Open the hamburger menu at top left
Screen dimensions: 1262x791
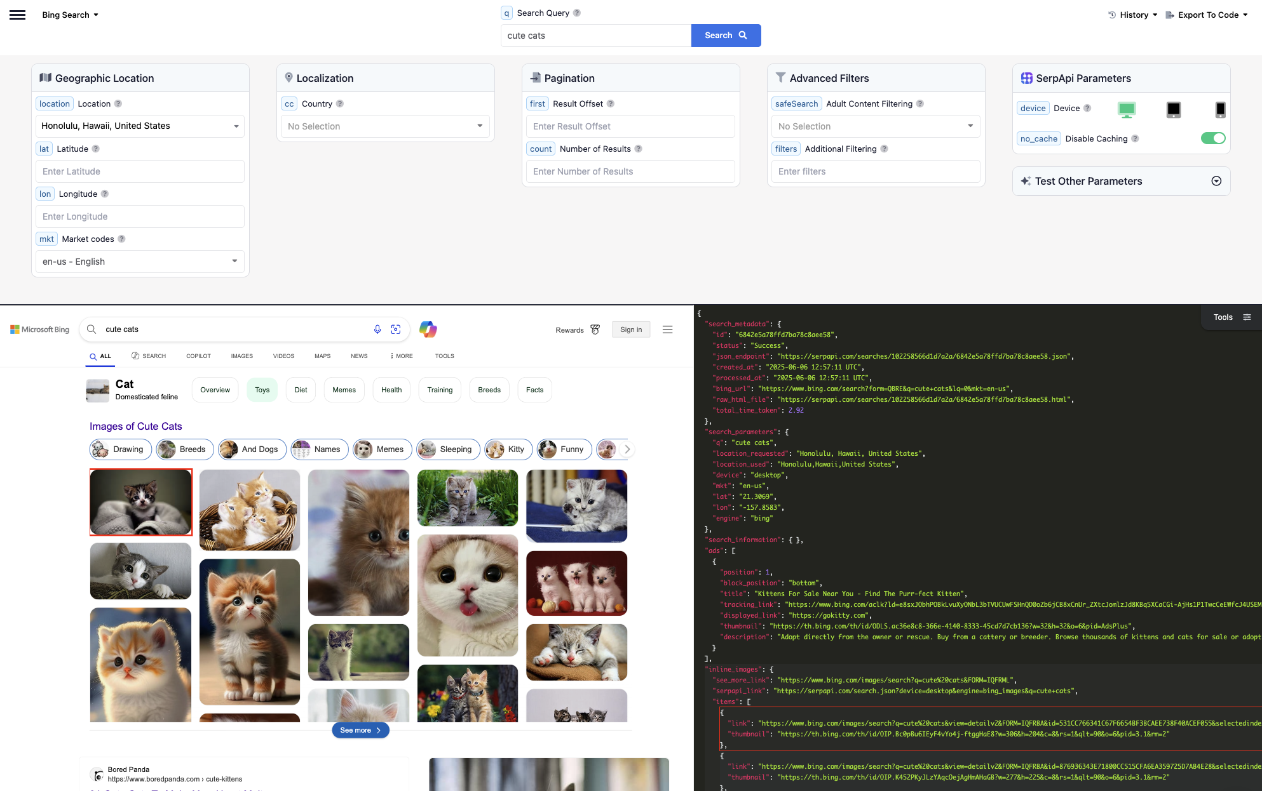tap(17, 15)
